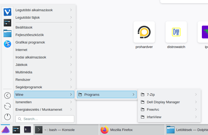Click Konsole prompt icon in taskbar
Screen dimensions: 208x135
pos(39,130)
